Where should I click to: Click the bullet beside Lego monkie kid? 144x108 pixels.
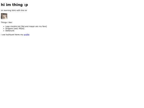pyautogui.click(x=4, y=26)
